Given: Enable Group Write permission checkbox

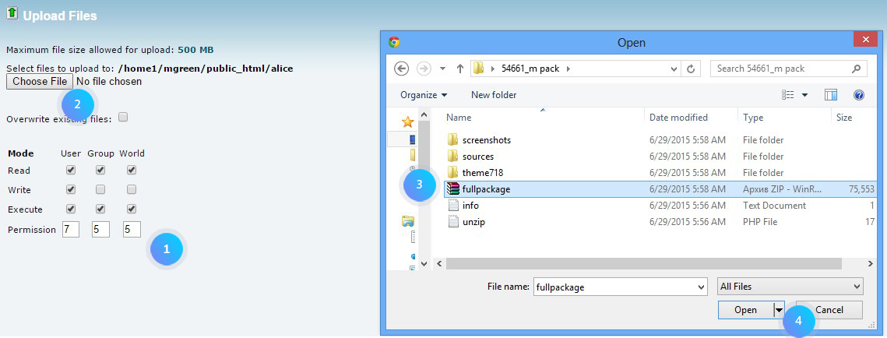Looking at the screenshot, I should 100,189.
